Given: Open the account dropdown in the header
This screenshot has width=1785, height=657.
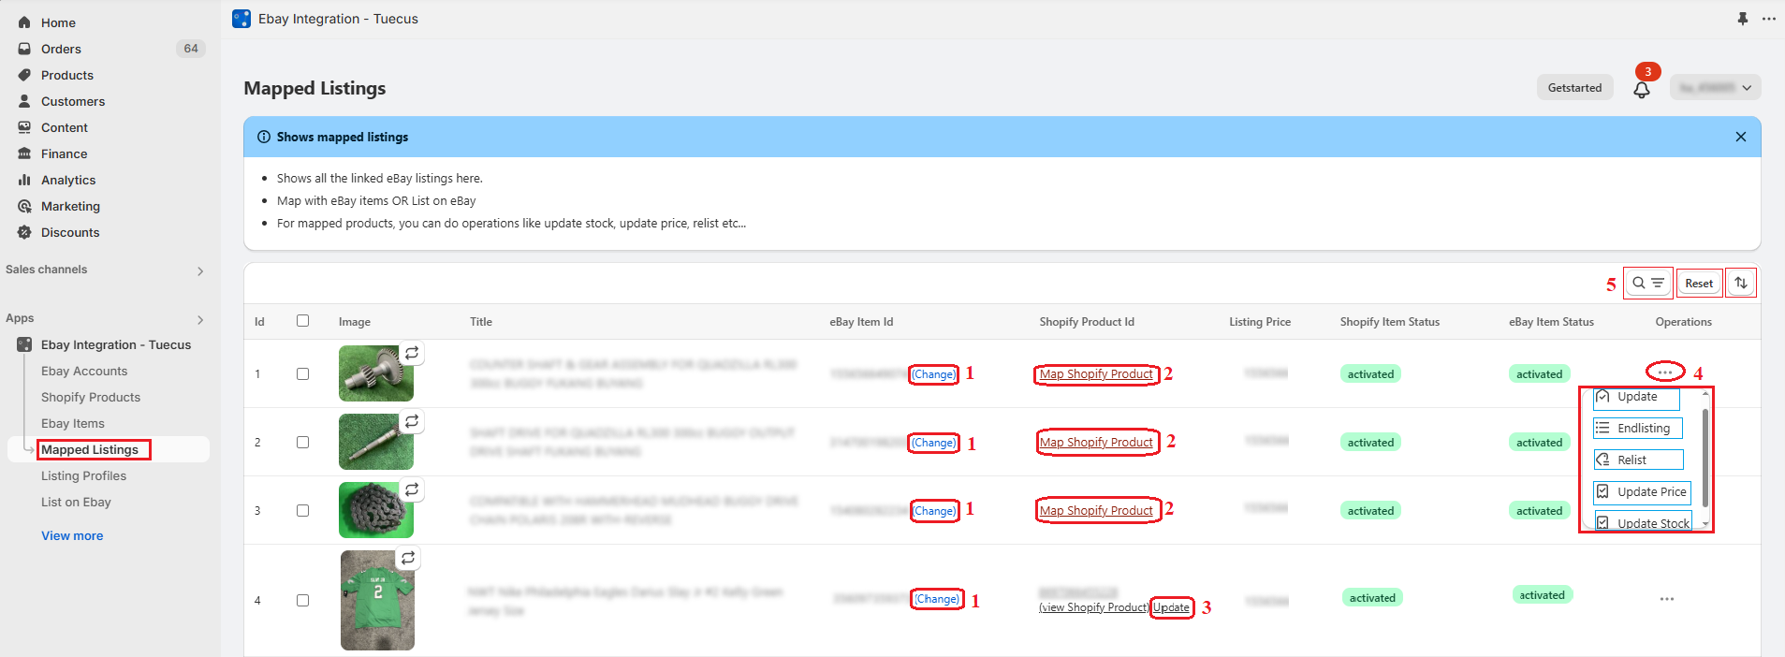Looking at the screenshot, I should (x=1715, y=87).
